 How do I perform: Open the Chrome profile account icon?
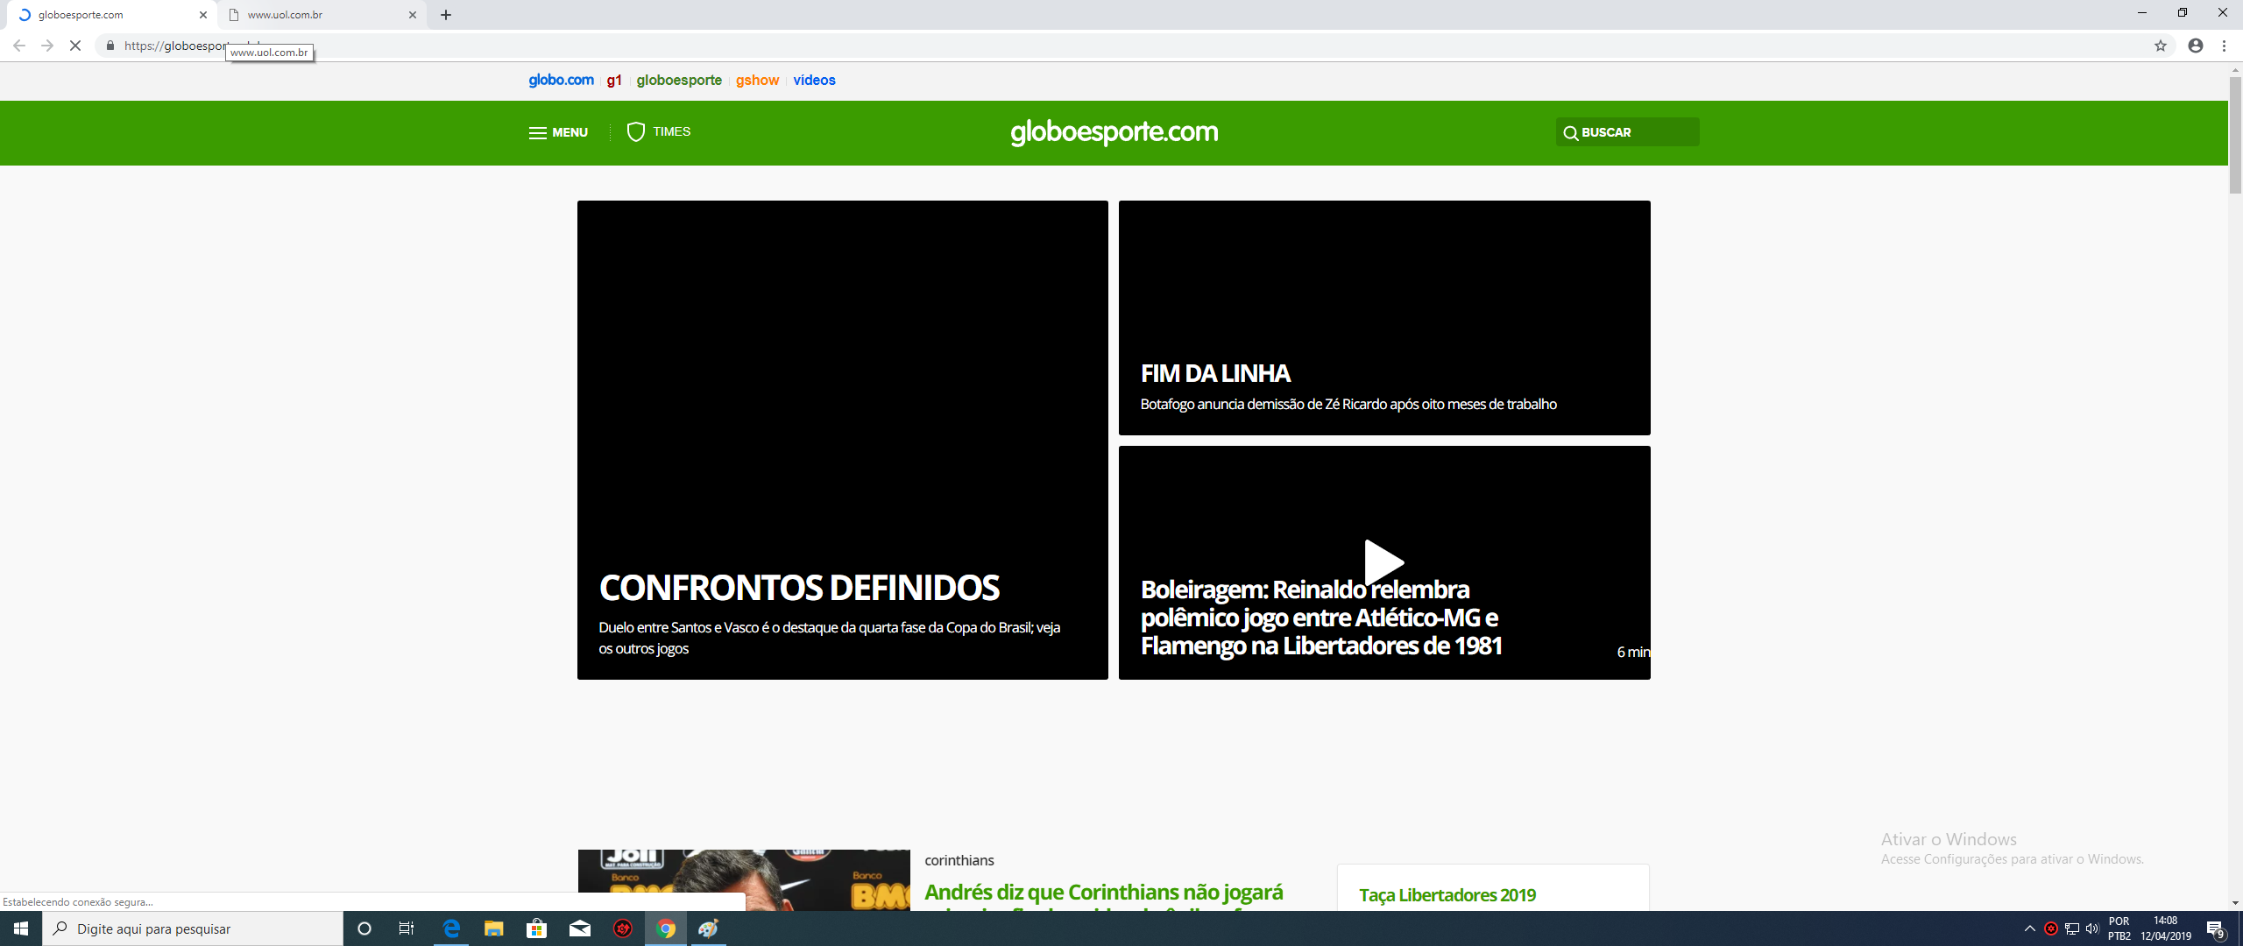[2196, 46]
